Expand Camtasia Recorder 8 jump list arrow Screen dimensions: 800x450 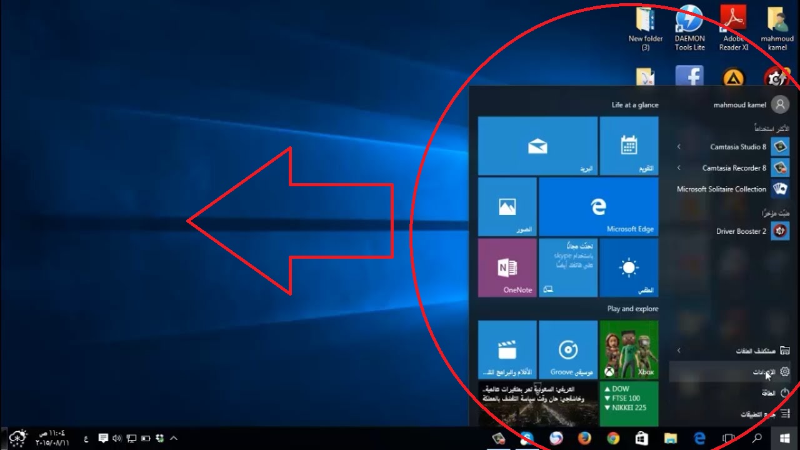(679, 168)
